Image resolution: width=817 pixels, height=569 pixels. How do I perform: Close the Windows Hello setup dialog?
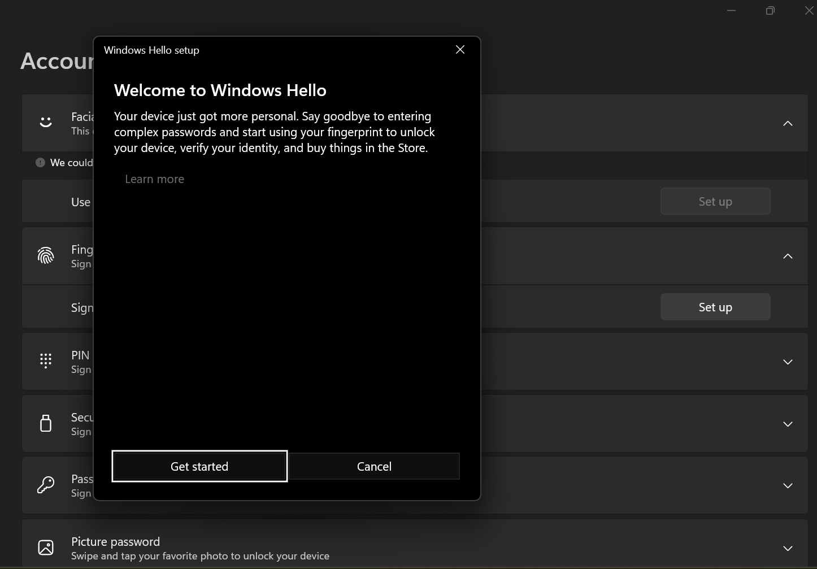click(x=460, y=50)
